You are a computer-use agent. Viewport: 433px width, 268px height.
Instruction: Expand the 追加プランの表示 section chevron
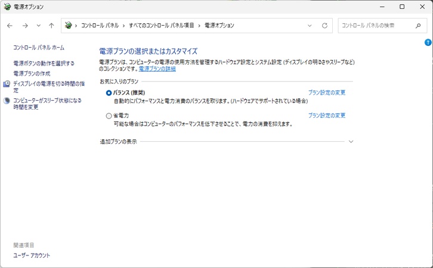tap(351, 142)
